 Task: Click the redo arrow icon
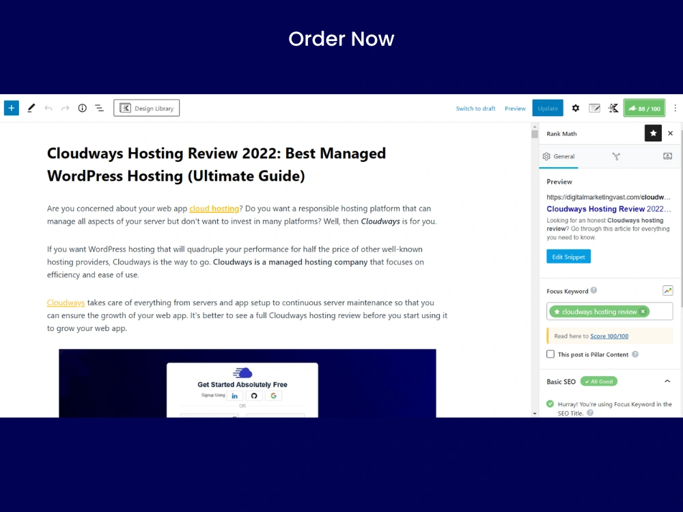click(x=66, y=108)
